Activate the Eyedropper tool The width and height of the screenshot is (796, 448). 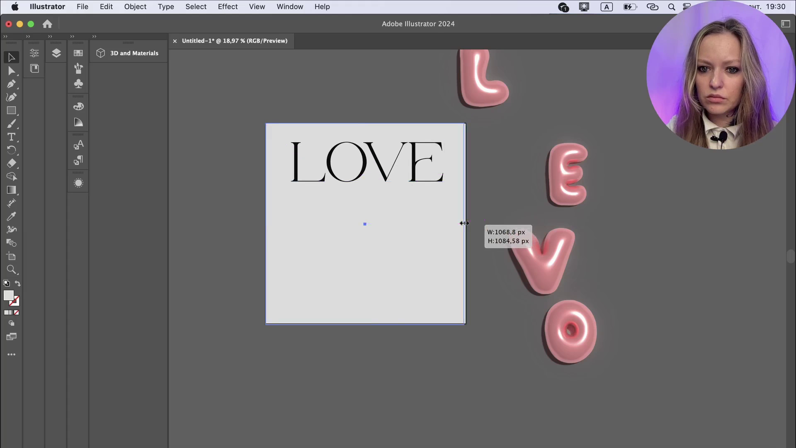[x=11, y=217]
